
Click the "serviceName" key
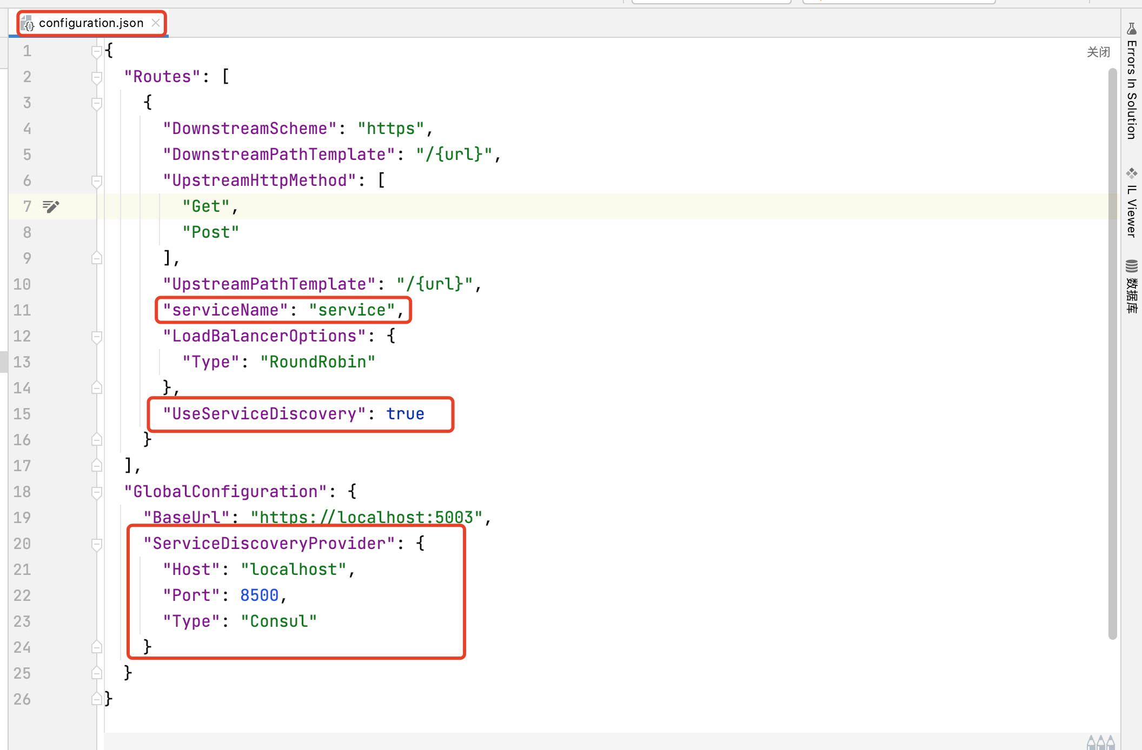[225, 310]
